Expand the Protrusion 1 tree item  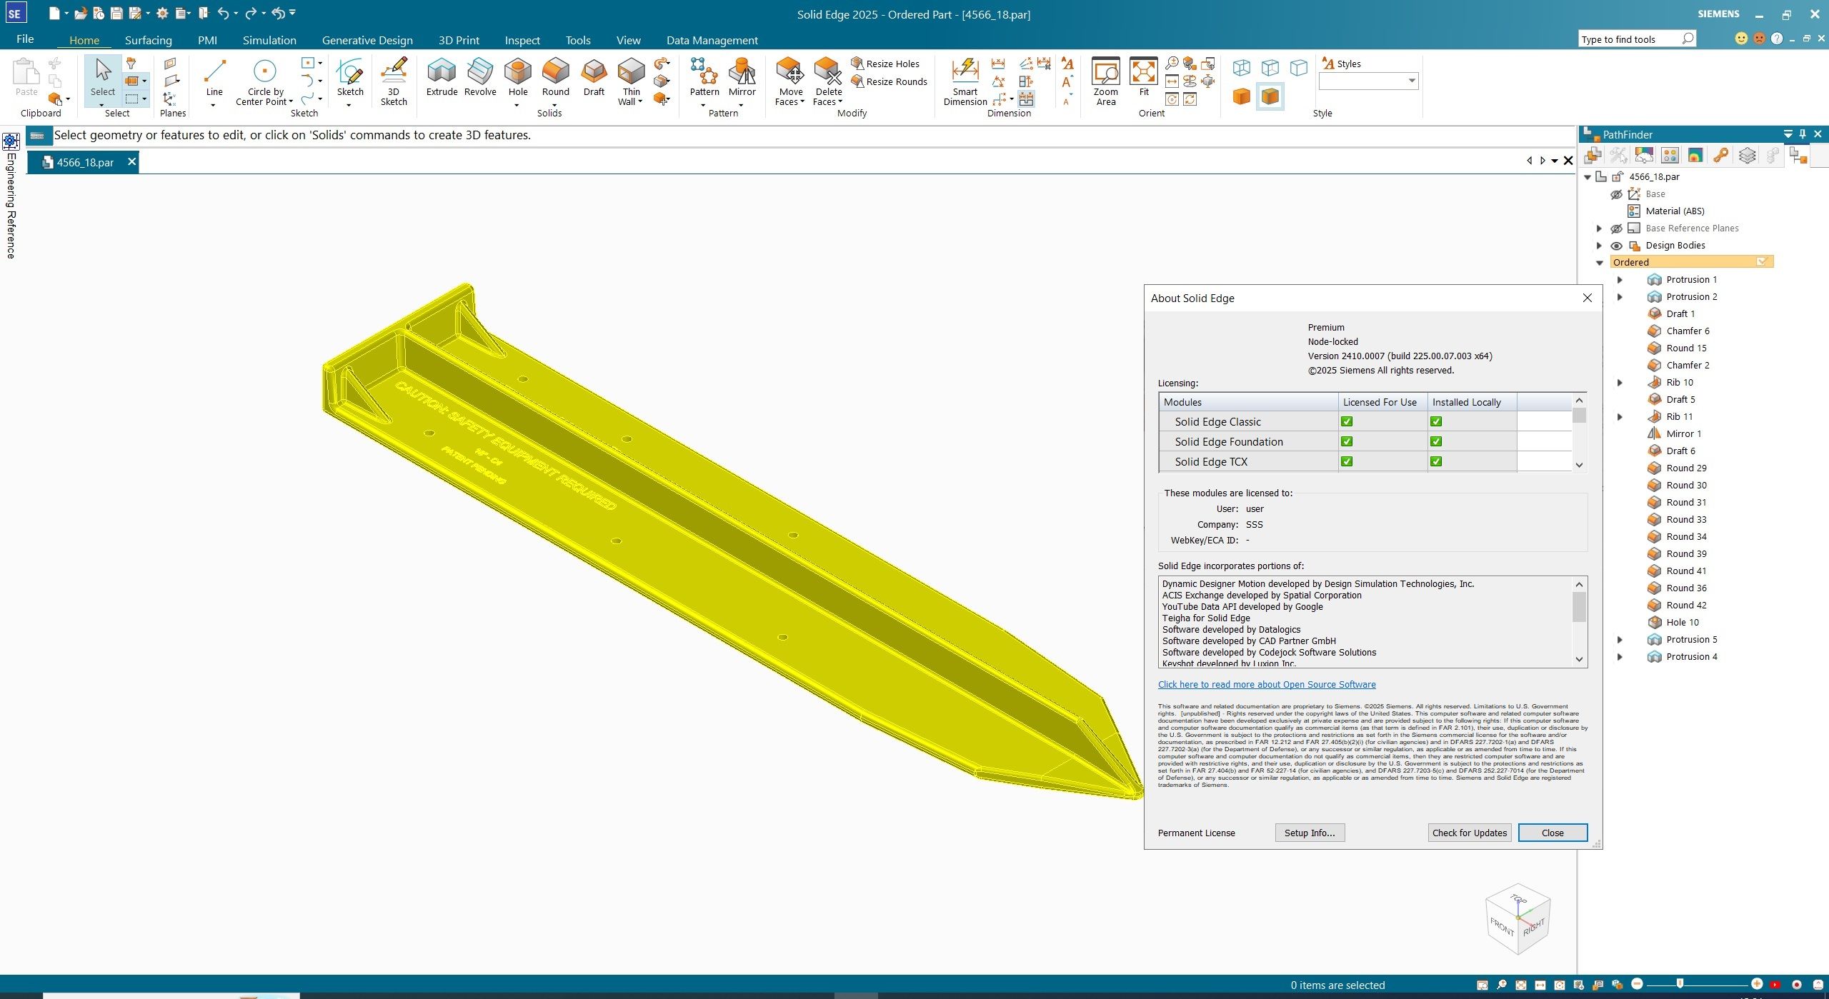pyautogui.click(x=1620, y=279)
